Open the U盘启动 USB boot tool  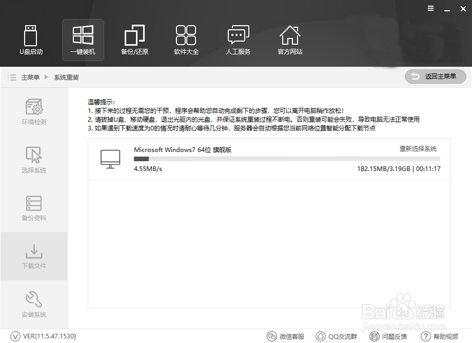pos(31,40)
